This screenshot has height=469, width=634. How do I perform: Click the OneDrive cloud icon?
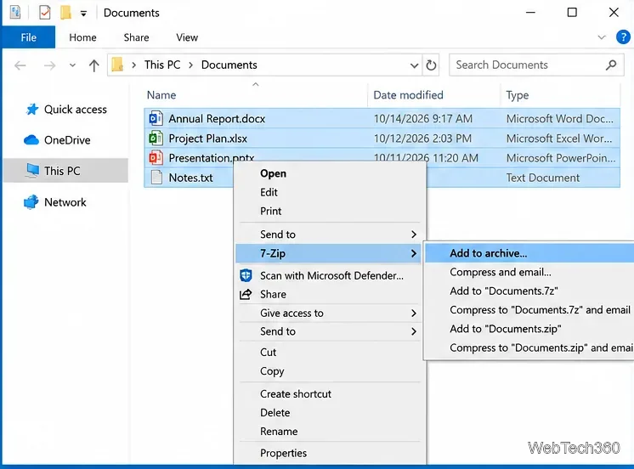coord(31,140)
